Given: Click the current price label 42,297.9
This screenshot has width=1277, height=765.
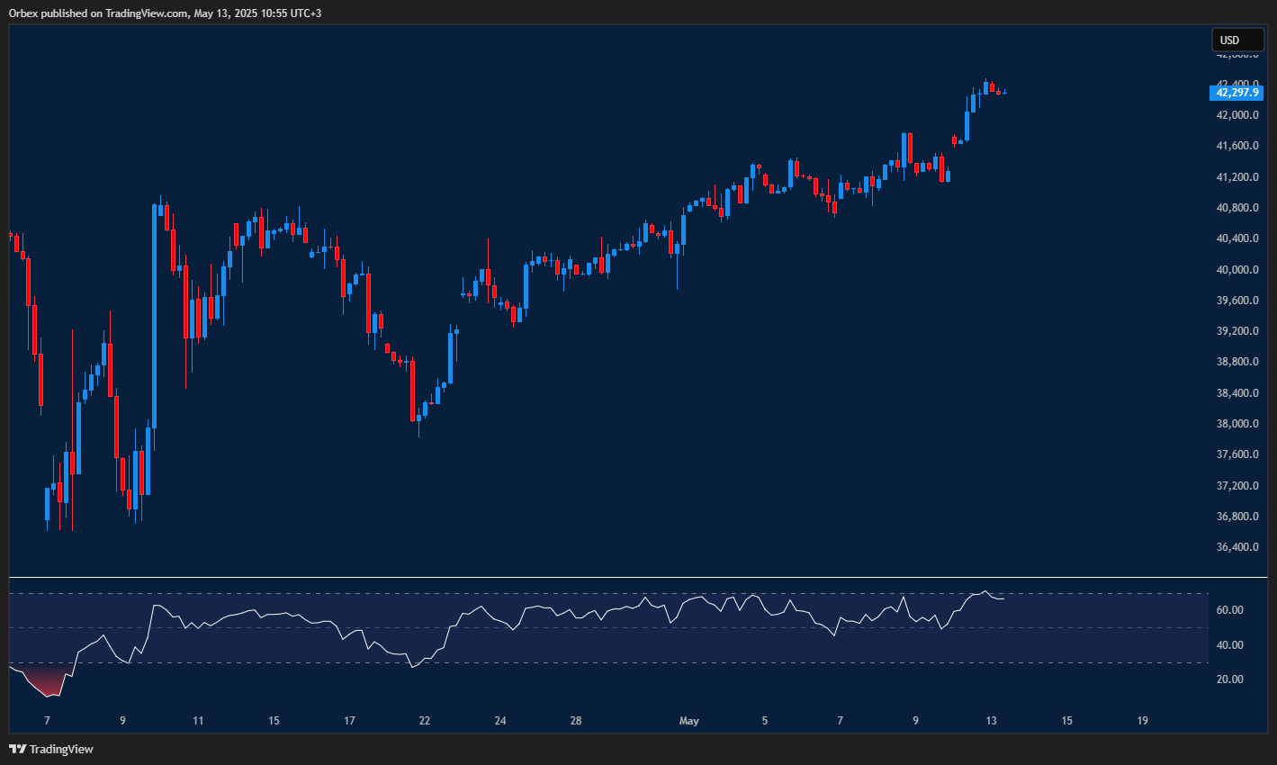Looking at the screenshot, I should [1237, 92].
